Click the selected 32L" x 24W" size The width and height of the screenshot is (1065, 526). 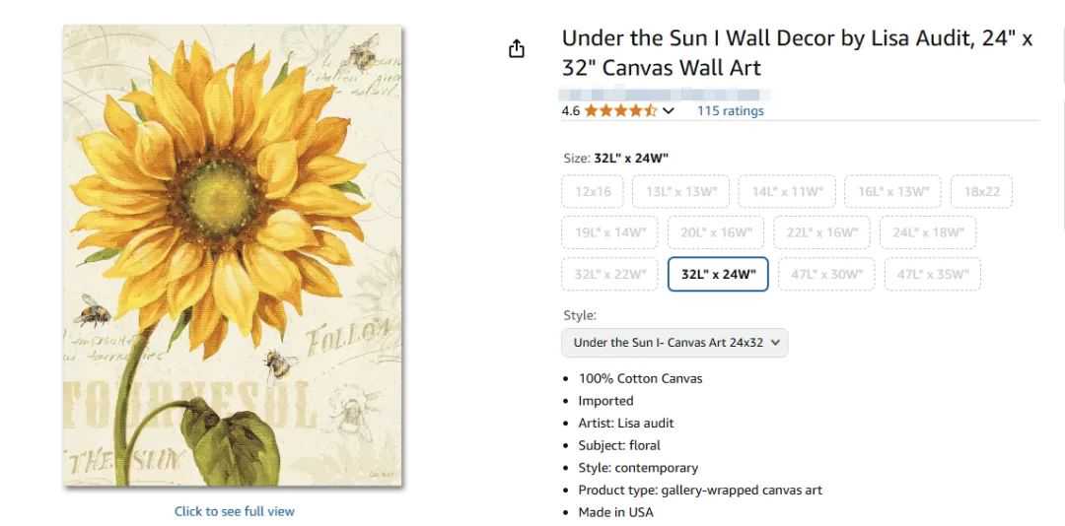718,274
